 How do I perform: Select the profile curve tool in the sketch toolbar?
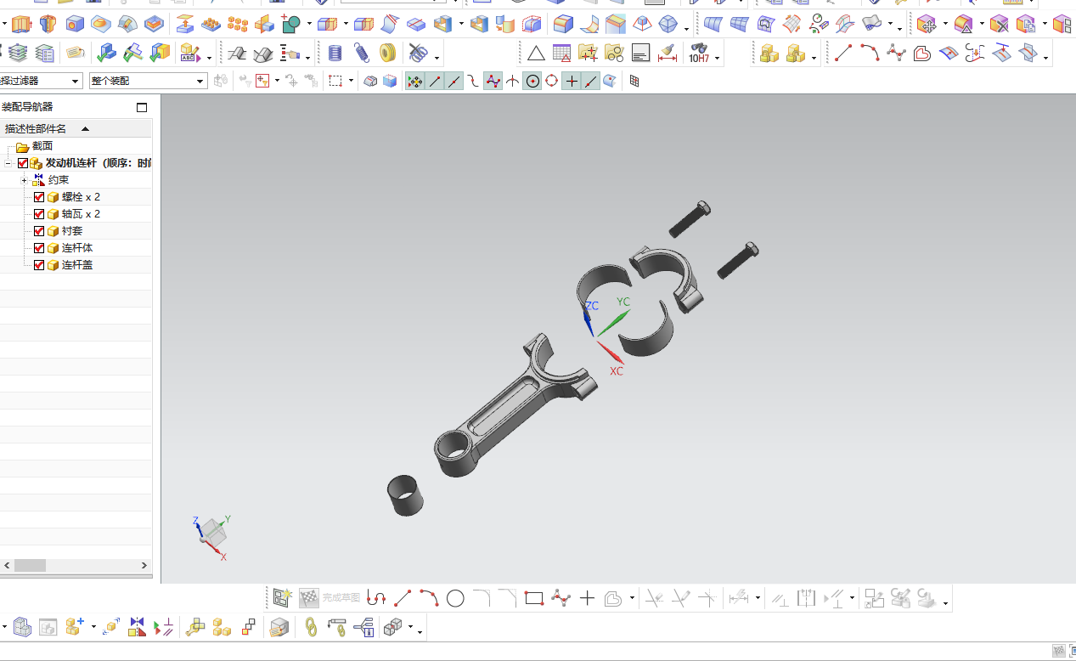click(376, 598)
